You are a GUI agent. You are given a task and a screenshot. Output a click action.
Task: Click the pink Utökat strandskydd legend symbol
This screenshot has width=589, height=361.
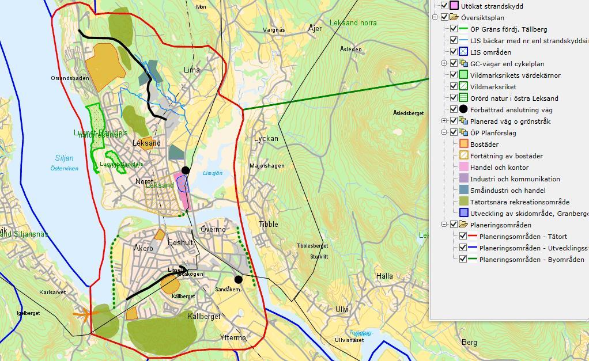coord(454,6)
